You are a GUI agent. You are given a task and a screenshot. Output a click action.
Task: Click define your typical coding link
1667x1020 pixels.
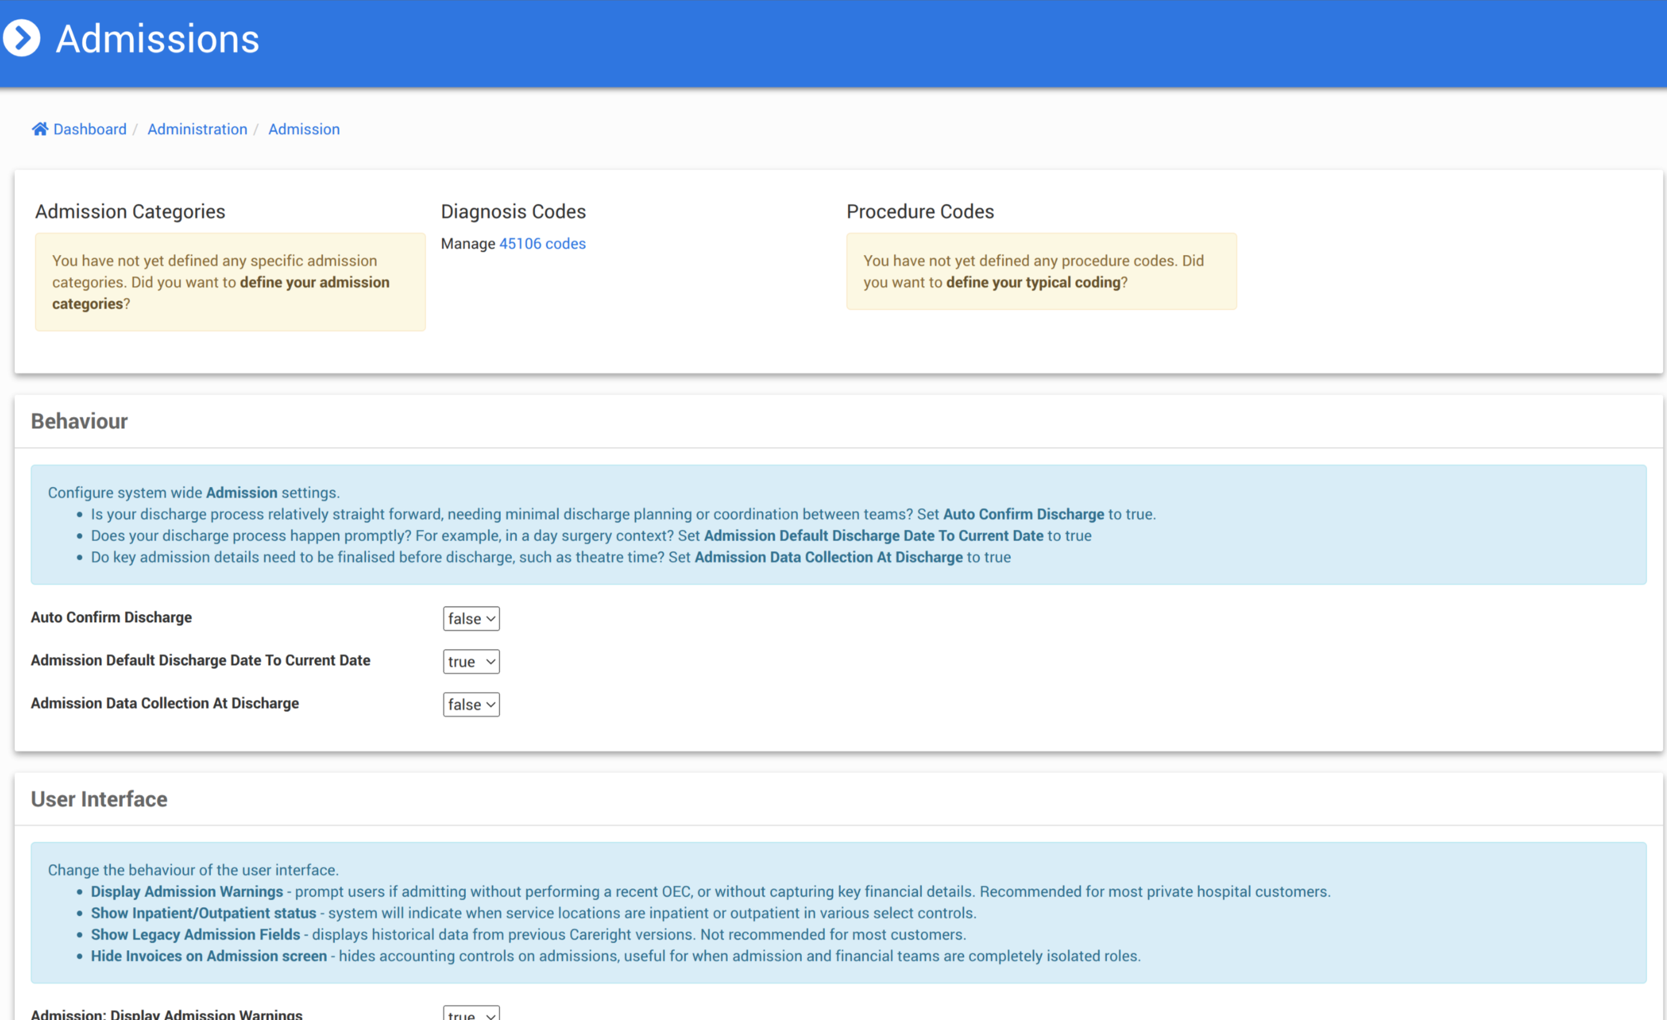tap(1033, 282)
